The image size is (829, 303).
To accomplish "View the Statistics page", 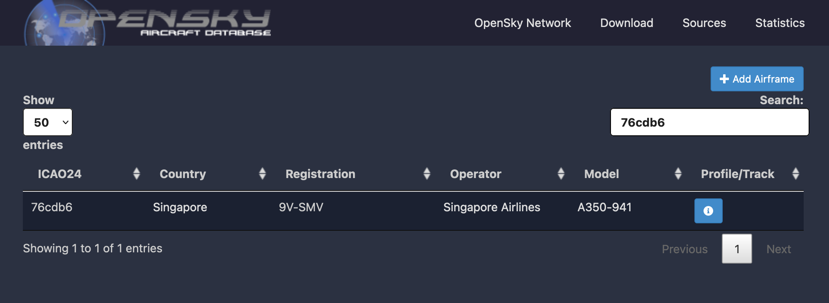I will pyautogui.click(x=780, y=23).
